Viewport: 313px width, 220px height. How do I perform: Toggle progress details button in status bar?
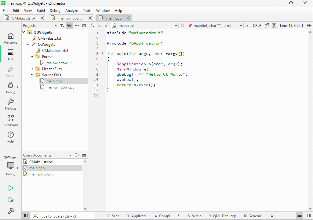tap(300, 216)
